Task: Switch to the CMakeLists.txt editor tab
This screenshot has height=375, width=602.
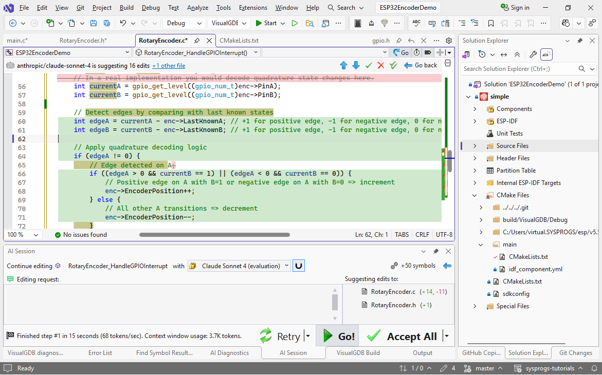Action: (239, 41)
